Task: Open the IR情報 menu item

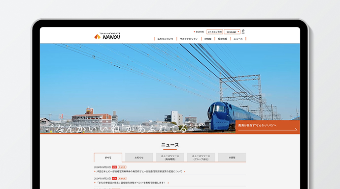Action: coord(208,39)
